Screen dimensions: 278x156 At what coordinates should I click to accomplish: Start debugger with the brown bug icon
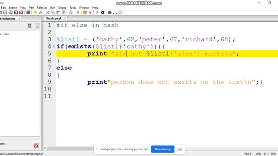tap(110, 13)
